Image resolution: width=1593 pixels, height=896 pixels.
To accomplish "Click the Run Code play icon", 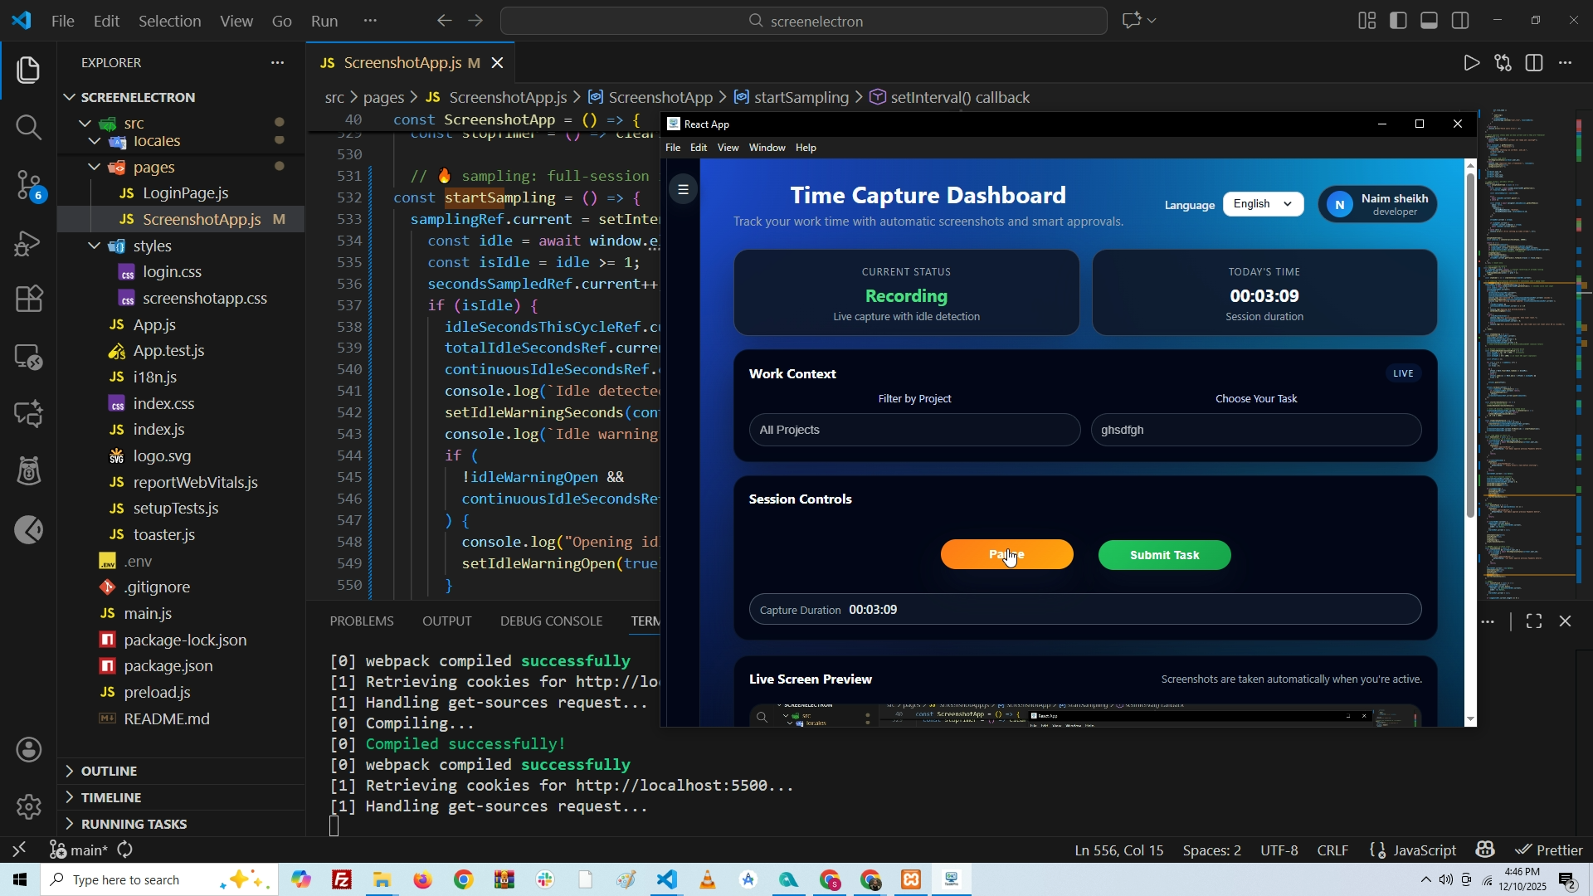I will point(1471,63).
